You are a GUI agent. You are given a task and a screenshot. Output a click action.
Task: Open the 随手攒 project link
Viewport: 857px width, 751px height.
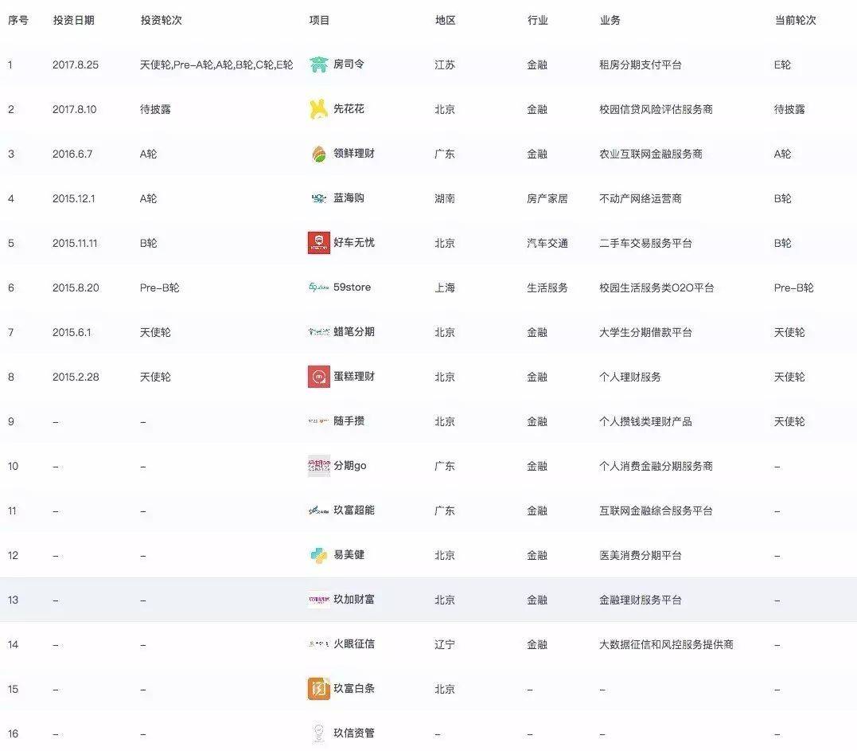coord(349,421)
